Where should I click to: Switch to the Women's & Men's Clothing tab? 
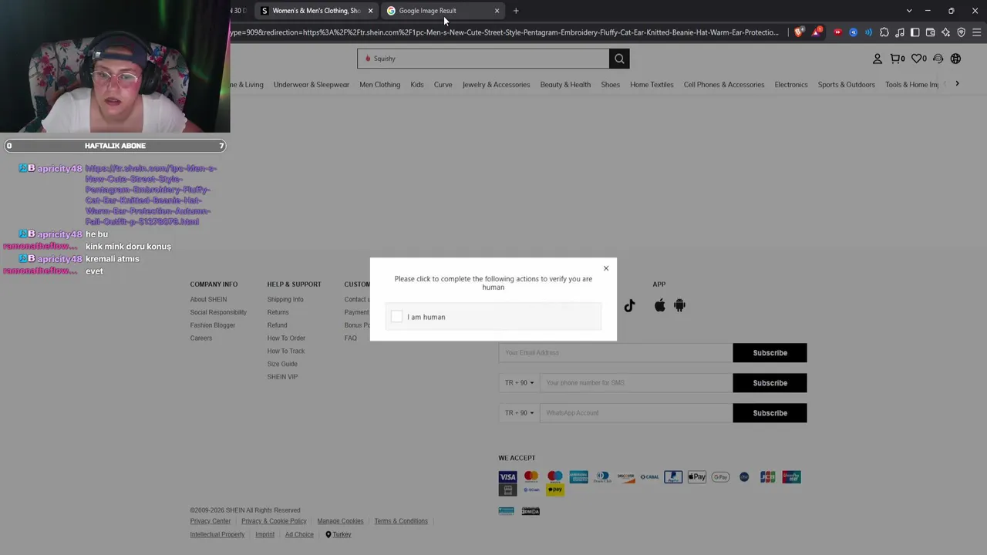pos(316,11)
